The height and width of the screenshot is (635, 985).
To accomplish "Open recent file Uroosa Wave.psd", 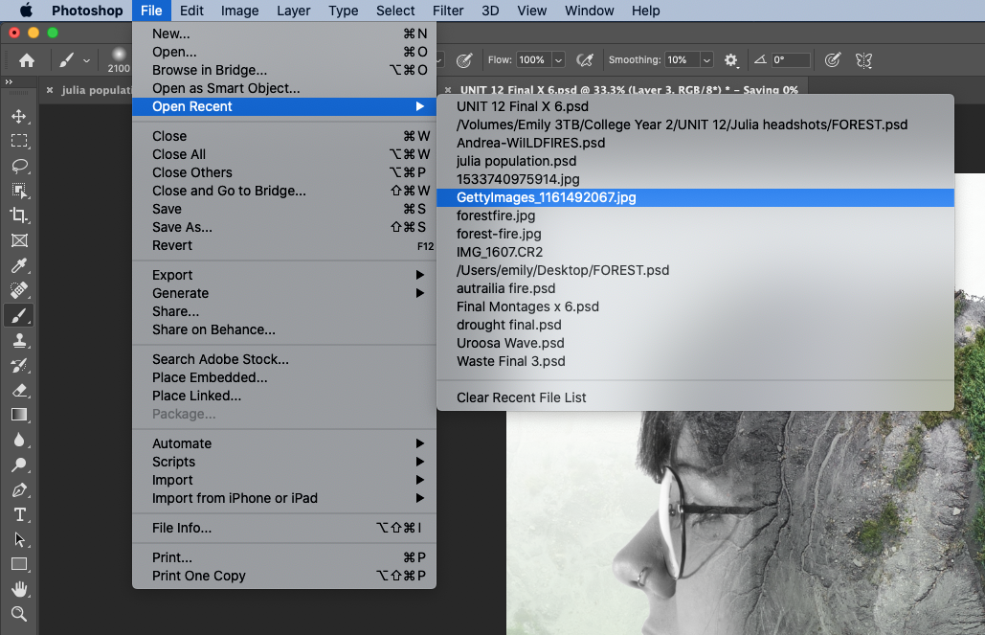I will (x=695, y=343).
